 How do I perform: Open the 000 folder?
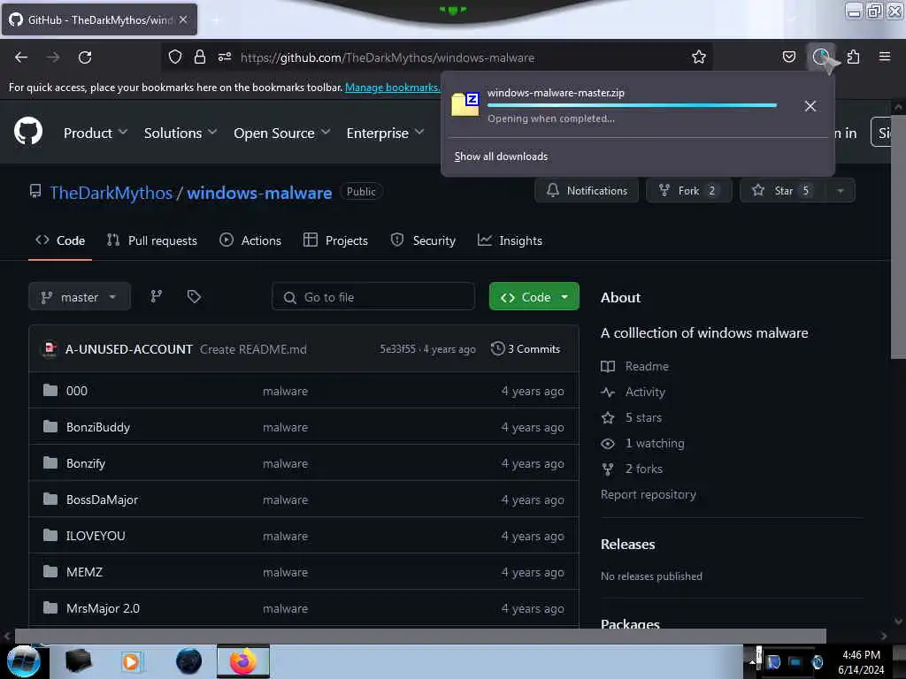77,391
